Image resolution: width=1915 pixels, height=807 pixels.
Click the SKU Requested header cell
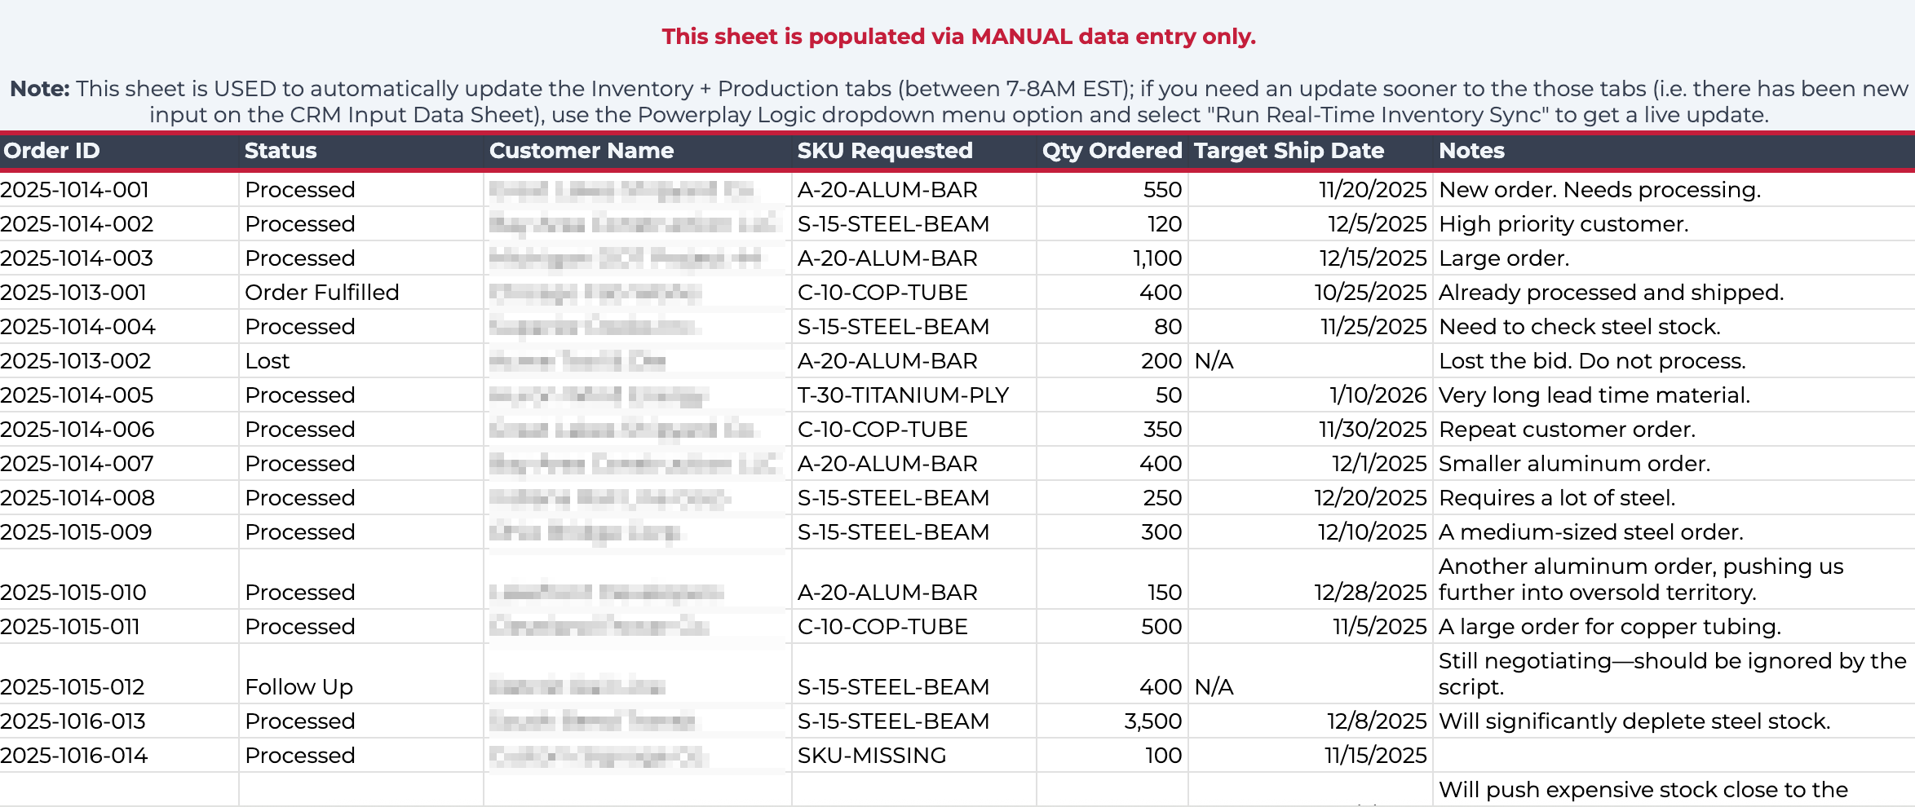pos(914,151)
